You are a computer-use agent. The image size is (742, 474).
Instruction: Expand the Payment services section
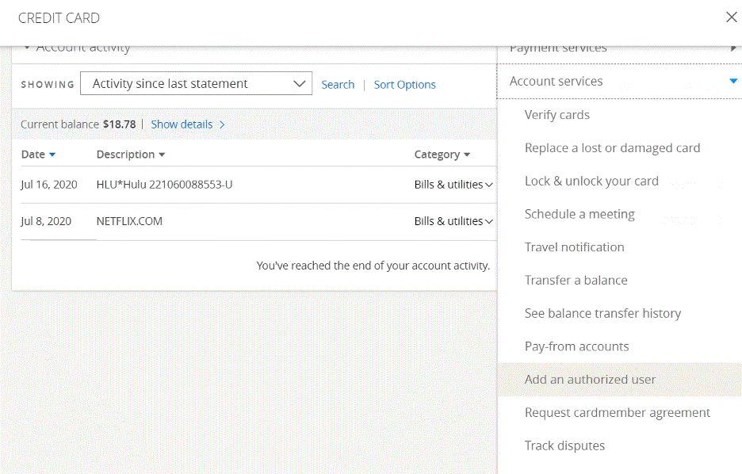[x=733, y=48]
